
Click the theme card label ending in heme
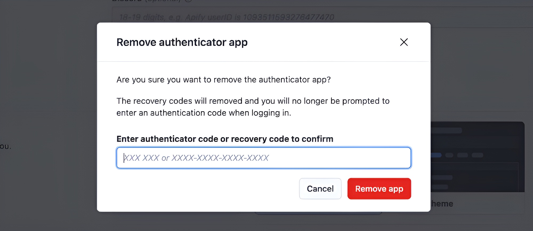(x=442, y=203)
